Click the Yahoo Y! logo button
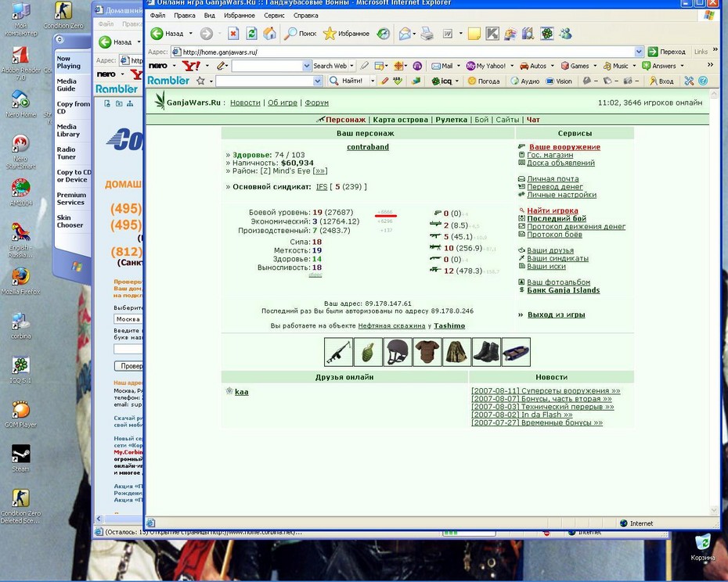The height and width of the screenshot is (582, 728). 191,66
